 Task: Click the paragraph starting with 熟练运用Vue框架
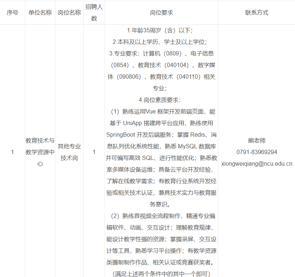(159, 112)
